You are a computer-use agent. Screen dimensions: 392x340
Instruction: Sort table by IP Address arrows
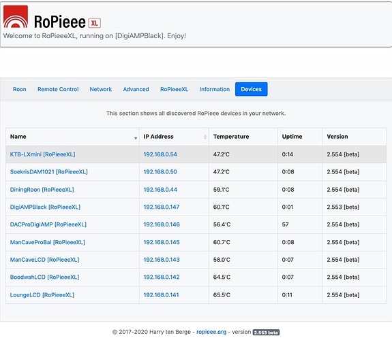[x=205, y=137]
